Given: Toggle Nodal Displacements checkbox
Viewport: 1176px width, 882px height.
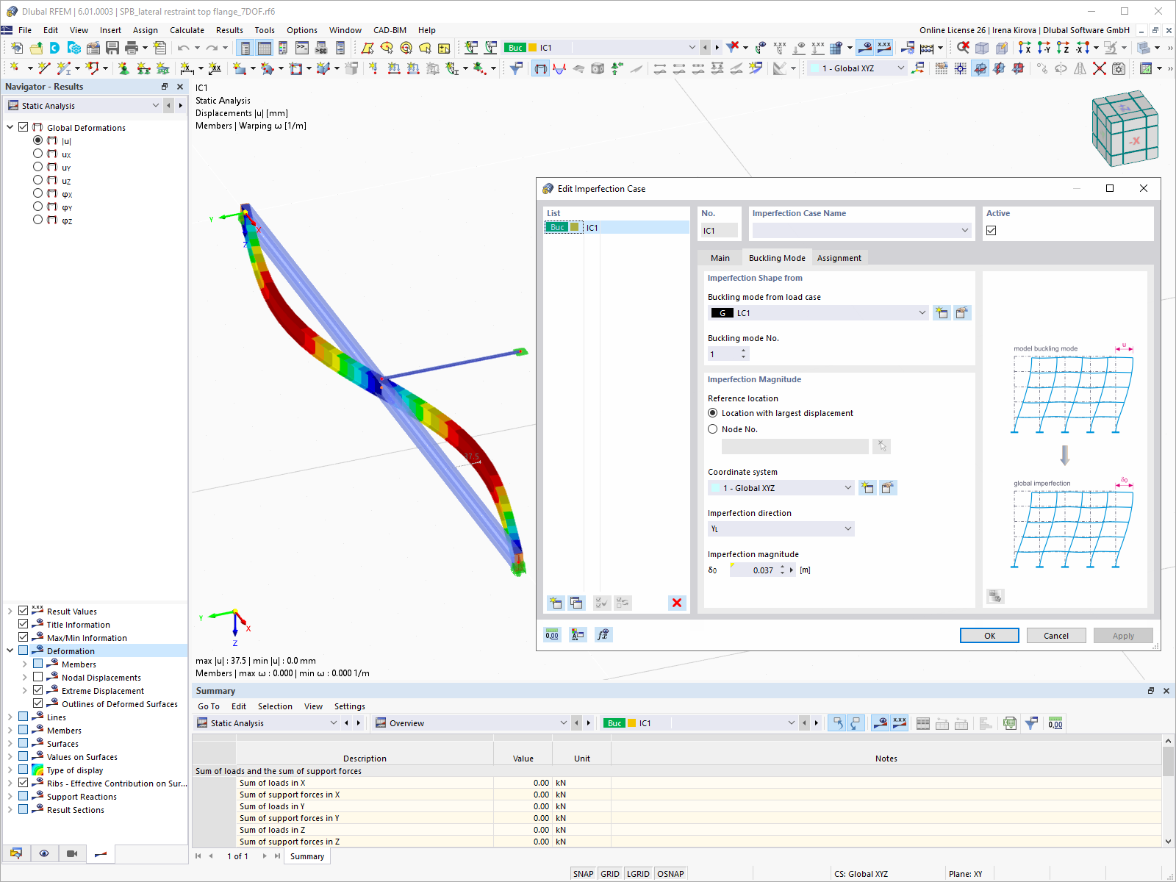Looking at the screenshot, I should click(x=37, y=677).
